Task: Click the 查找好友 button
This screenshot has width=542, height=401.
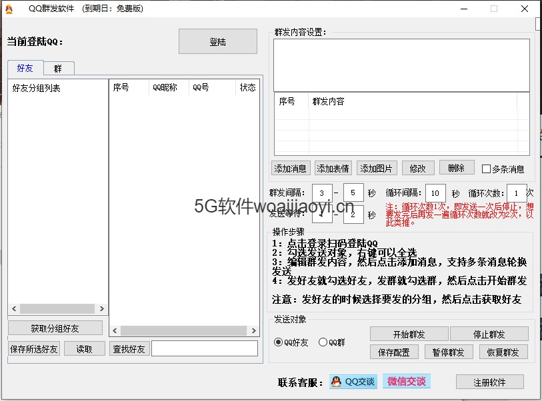Action: (x=129, y=349)
